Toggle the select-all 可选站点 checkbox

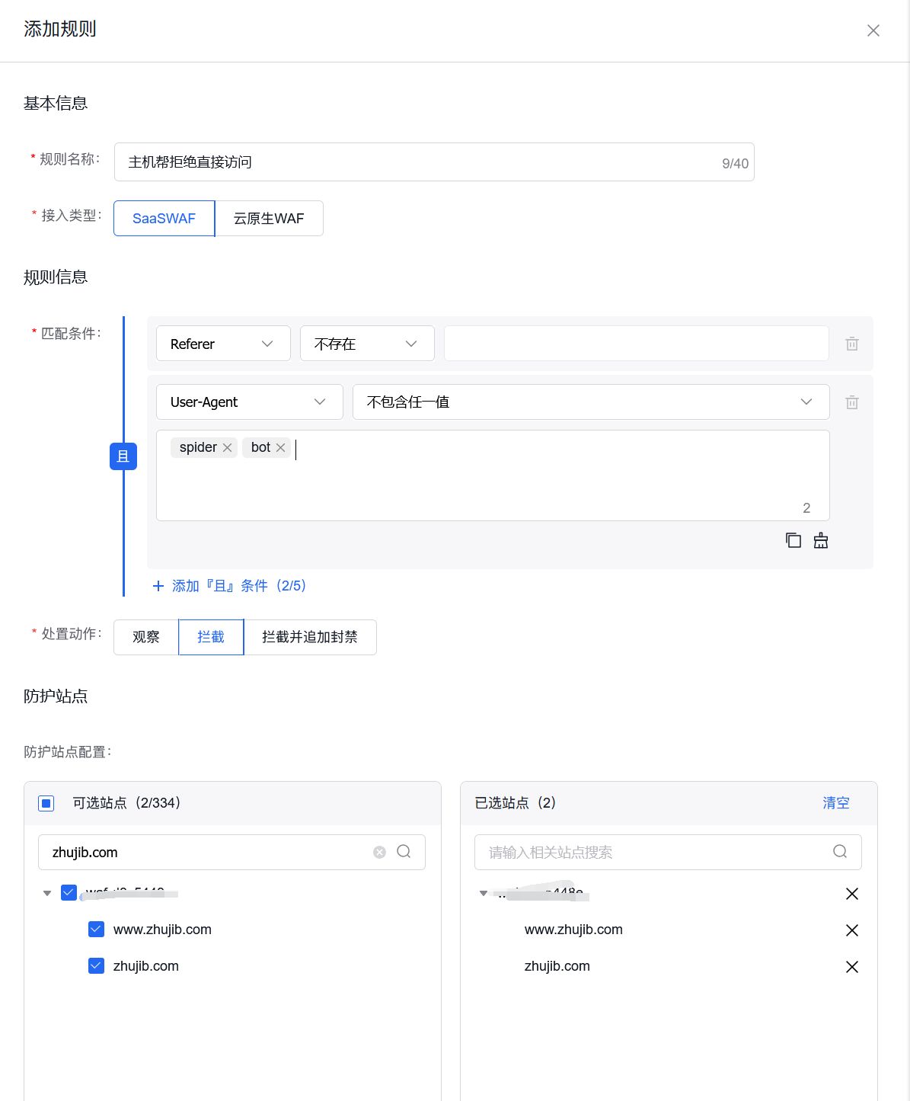(46, 803)
